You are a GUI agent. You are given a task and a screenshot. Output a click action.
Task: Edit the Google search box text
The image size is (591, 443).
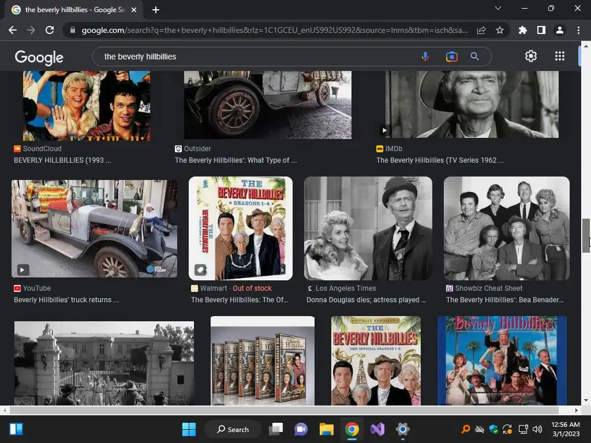(256, 57)
